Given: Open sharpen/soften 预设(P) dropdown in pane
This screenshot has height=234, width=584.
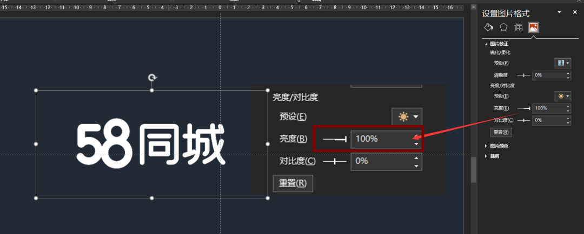Looking at the screenshot, I should 562,63.
